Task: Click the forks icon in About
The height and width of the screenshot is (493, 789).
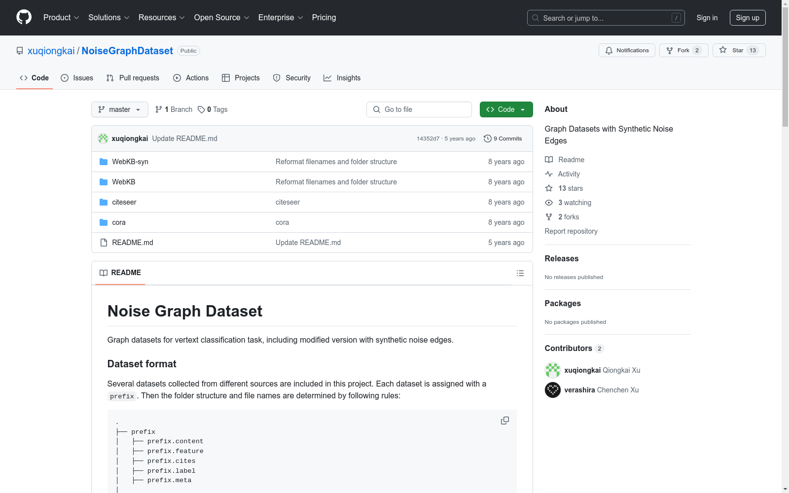Action: (549, 217)
